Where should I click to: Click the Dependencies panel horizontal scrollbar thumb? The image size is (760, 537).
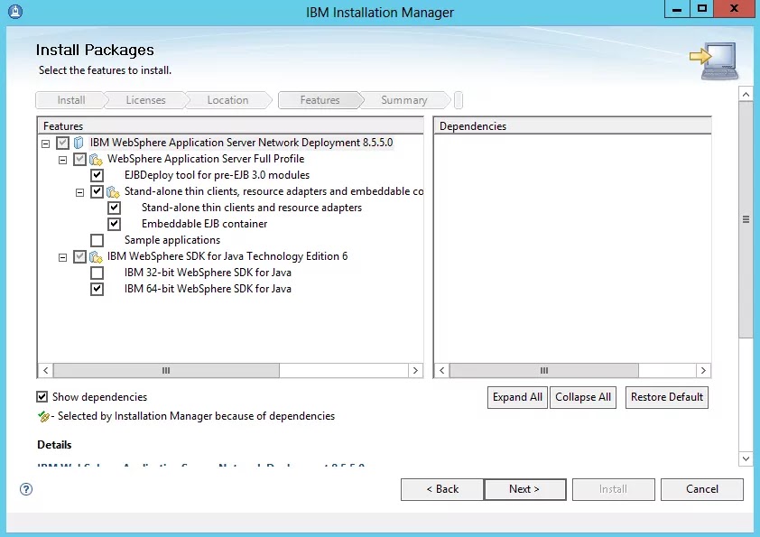[544, 371]
